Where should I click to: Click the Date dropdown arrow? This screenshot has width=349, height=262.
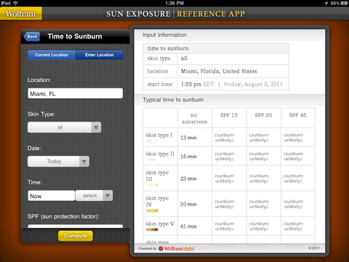tap(84, 162)
